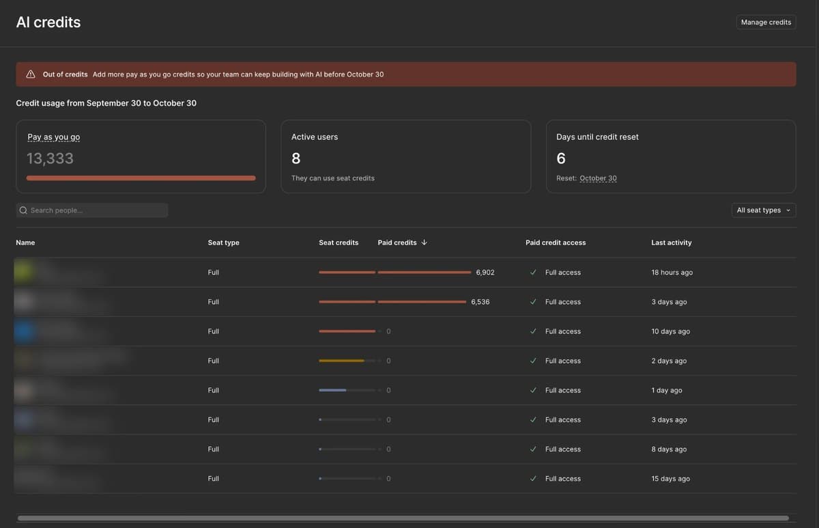The height and width of the screenshot is (528, 819).
Task: Click the 6,902 paid credits value
Action: [x=485, y=273]
